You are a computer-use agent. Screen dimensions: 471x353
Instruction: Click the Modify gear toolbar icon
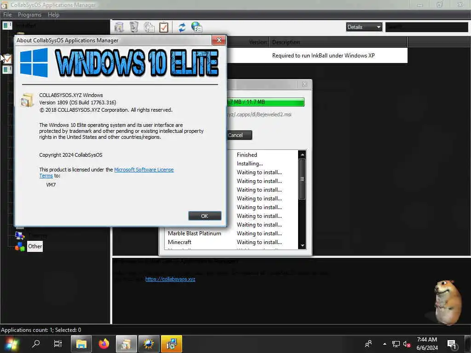pos(149,27)
